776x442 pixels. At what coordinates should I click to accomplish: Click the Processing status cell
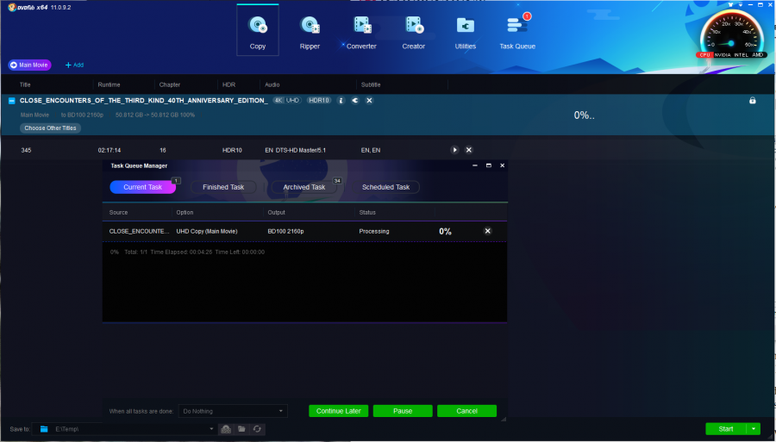pos(374,231)
